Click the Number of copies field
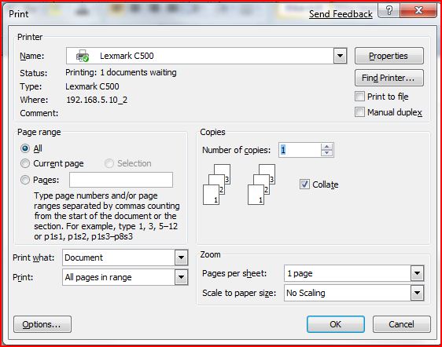The image size is (442, 347). [x=300, y=150]
